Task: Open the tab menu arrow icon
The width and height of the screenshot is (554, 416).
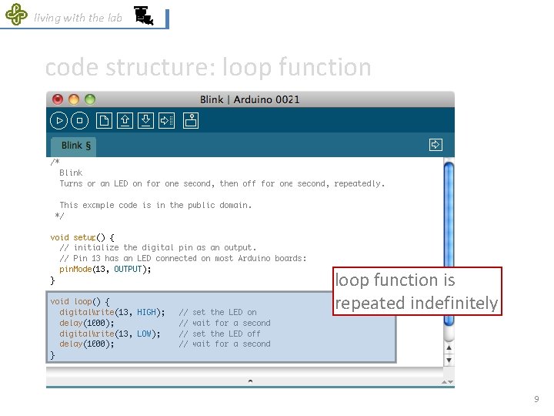Action: coord(436,145)
